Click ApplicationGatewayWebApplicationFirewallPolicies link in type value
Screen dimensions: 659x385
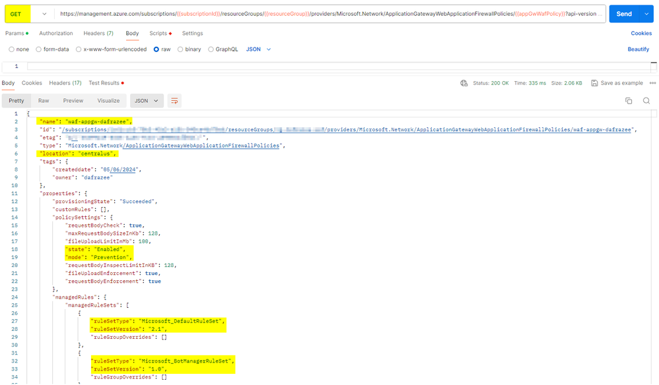click(x=202, y=146)
